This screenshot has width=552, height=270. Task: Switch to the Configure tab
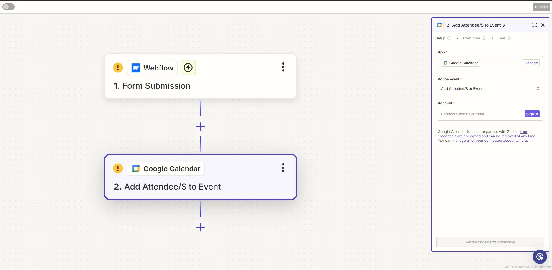tap(472, 38)
